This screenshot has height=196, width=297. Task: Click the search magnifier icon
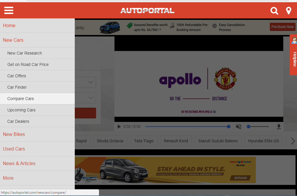274,10
